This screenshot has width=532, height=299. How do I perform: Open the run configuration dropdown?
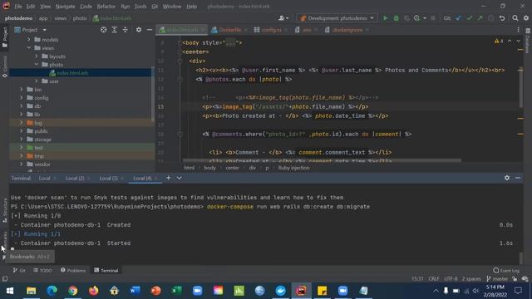click(x=337, y=18)
